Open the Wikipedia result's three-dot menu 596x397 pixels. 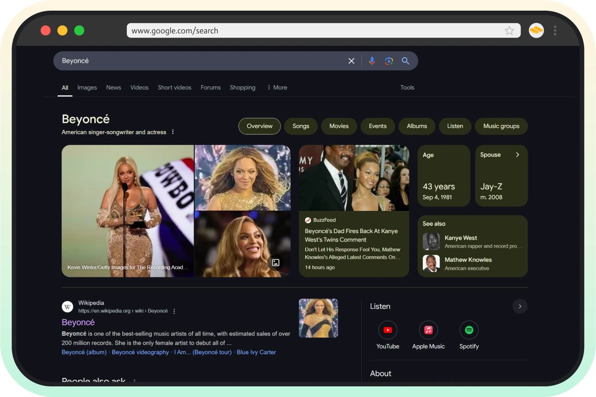tap(174, 311)
